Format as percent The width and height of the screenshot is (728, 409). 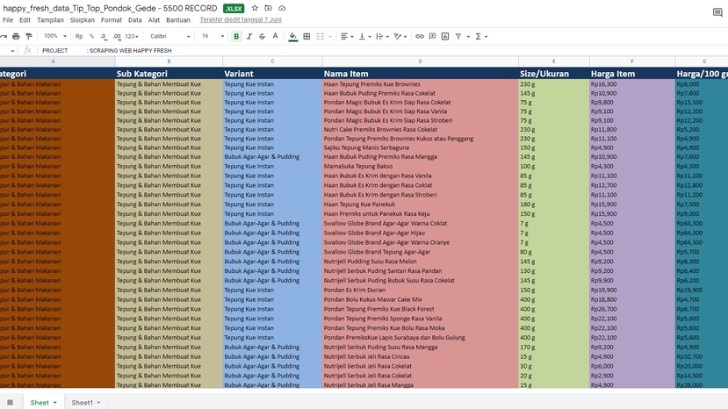pyautogui.click(x=91, y=36)
